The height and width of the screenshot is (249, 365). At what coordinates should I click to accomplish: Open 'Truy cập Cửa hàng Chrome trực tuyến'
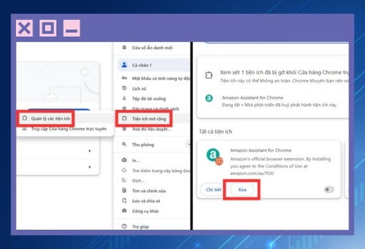[65, 129]
